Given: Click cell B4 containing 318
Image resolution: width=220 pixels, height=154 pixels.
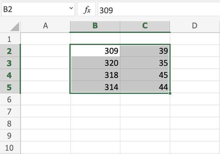Looking at the screenshot, I should 95,75.
